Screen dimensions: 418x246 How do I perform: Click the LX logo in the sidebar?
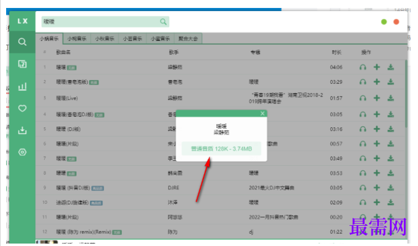tap(23, 21)
